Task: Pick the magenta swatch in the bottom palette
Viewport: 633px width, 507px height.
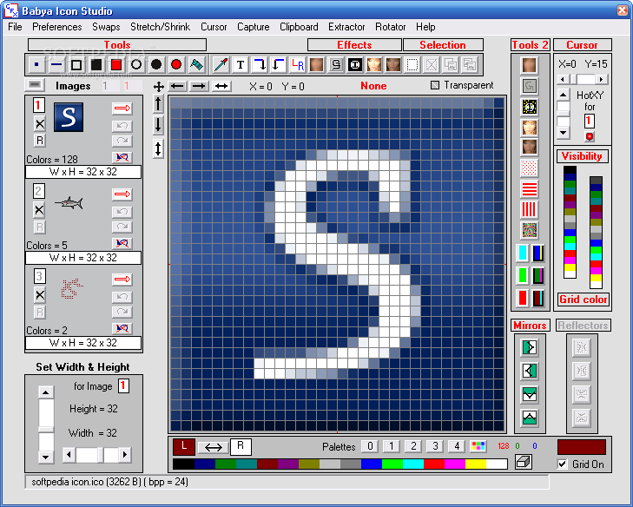Action: pyautogui.click(x=455, y=464)
